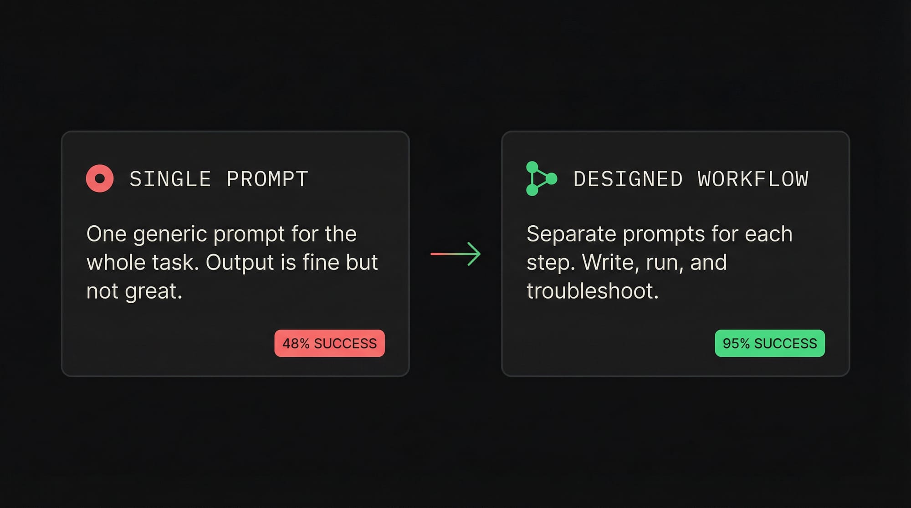Click the line "step. Write, run, and"
Screen dimensions: 911x508
[x=626, y=263]
